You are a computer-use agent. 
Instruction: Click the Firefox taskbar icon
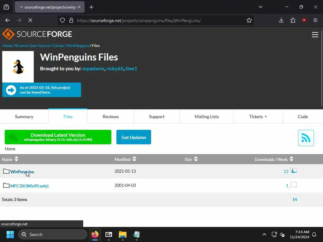pyautogui.click(x=95, y=234)
